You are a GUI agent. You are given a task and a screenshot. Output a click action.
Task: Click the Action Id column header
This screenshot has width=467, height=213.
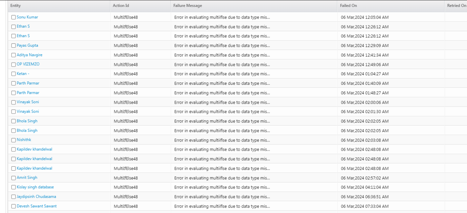(x=120, y=6)
